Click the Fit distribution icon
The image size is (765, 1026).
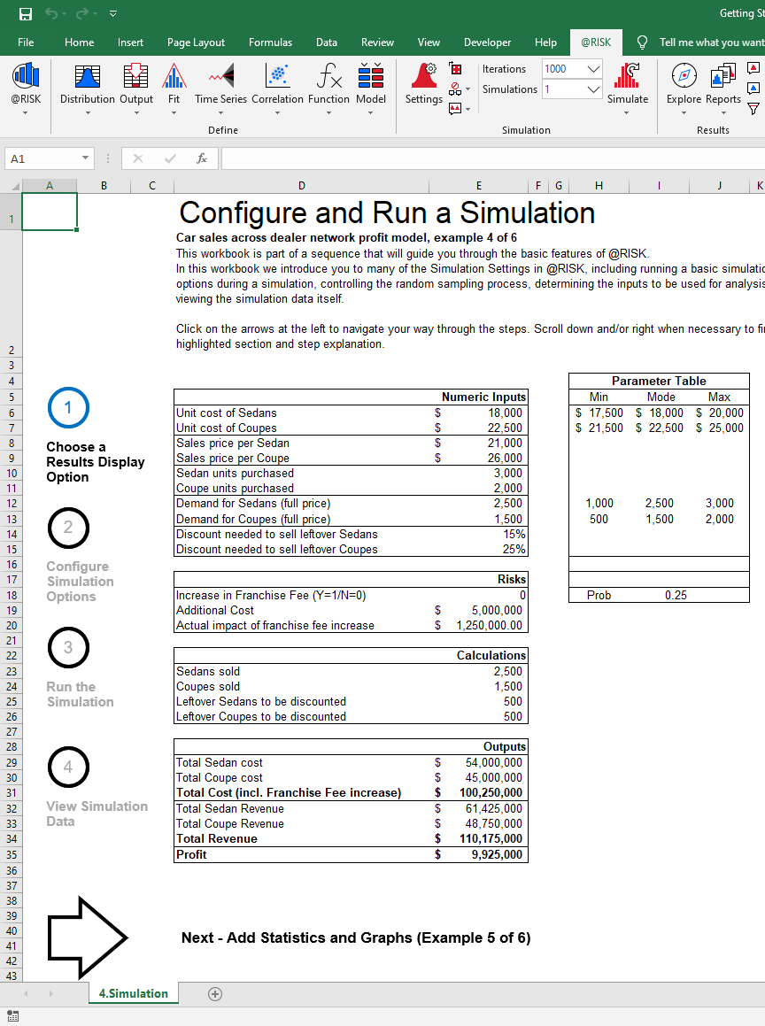(174, 84)
